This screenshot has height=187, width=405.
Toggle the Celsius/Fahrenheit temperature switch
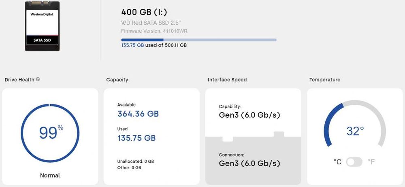(x=354, y=162)
